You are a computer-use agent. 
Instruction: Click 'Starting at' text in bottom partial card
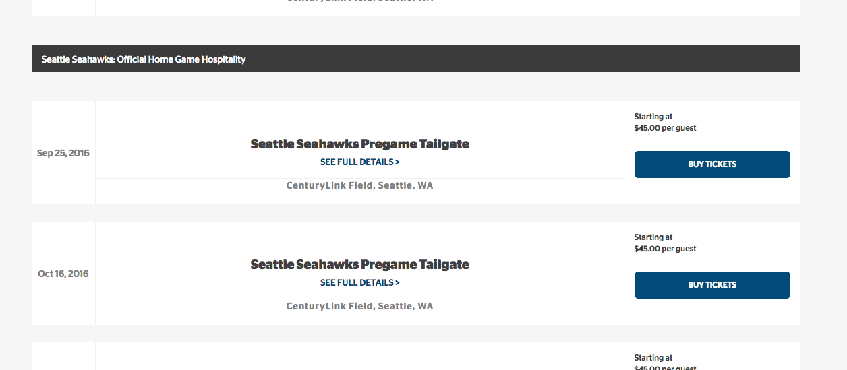point(653,358)
